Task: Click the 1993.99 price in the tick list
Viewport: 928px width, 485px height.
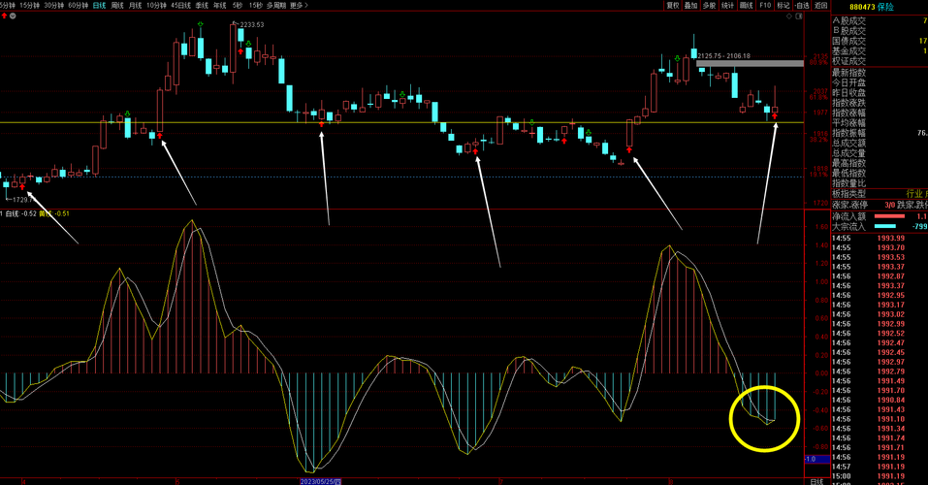Action: click(x=891, y=238)
